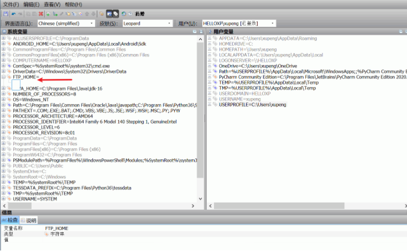This screenshot has height=252, width=407.
Task: Click the green add variable icon
Action: (x=48, y=14)
